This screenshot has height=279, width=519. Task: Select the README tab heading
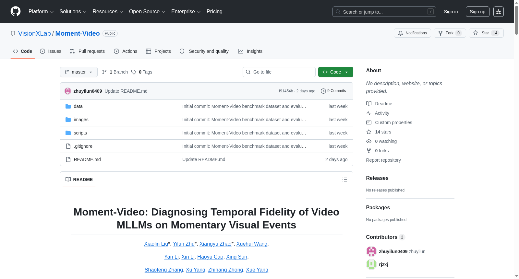click(79, 180)
